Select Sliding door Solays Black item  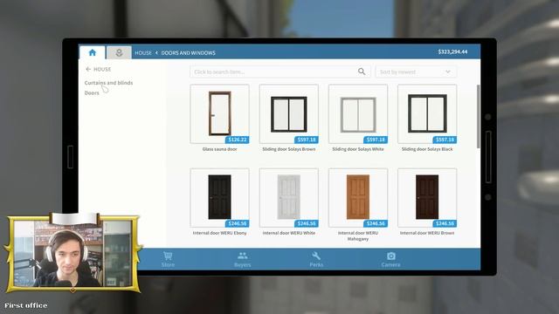(x=427, y=114)
